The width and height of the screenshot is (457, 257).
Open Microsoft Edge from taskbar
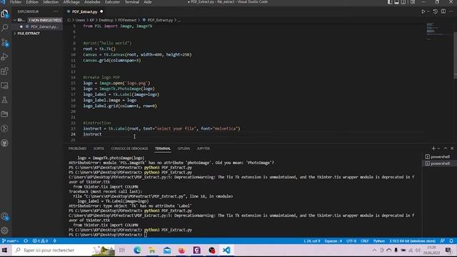(137, 250)
